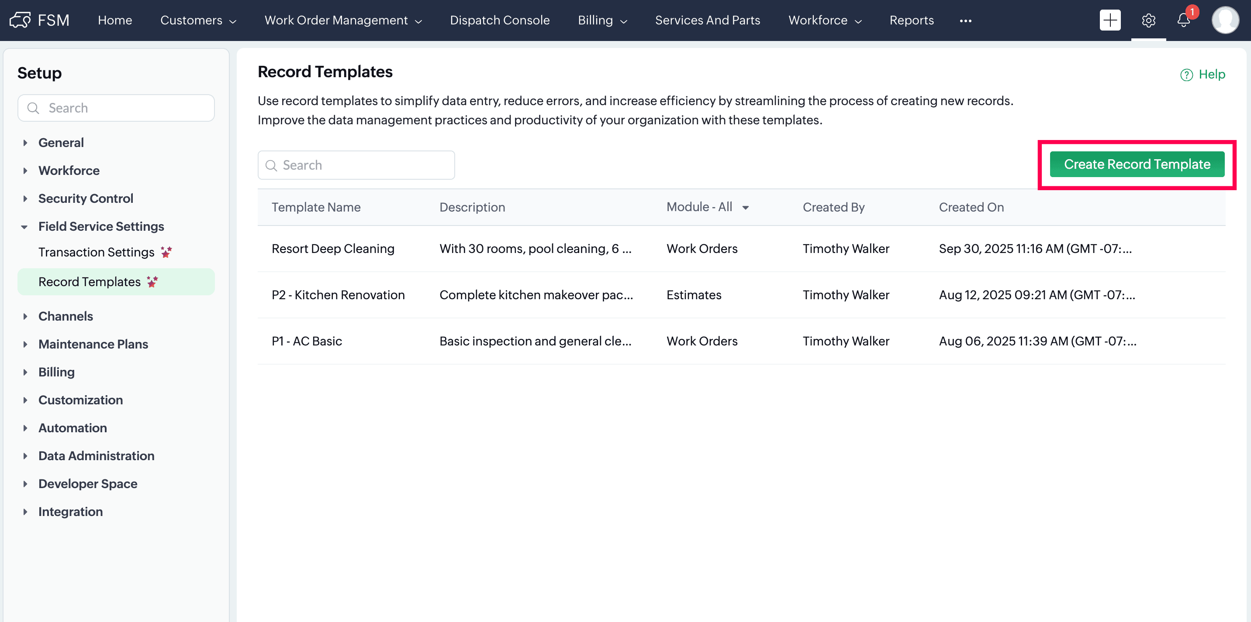Image resolution: width=1251 pixels, height=622 pixels.
Task: Open the Resort Deep Cleaning template
Action: point(333,249)
